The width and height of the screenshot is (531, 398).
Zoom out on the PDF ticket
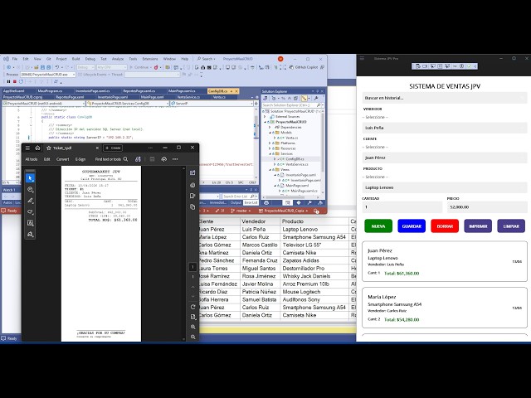click(x=193, y=337)
